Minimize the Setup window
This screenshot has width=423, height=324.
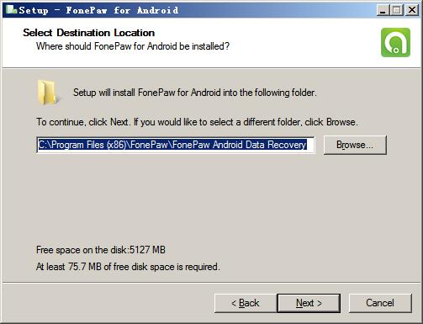click(383, 10)
